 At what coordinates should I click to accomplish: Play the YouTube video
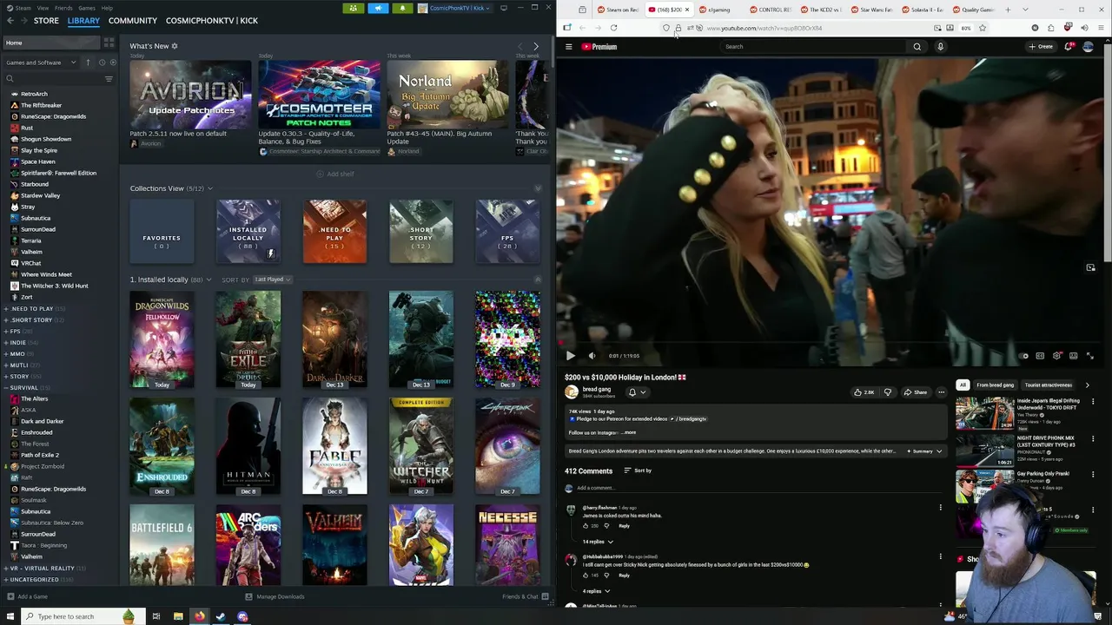[x=570, y=356]
